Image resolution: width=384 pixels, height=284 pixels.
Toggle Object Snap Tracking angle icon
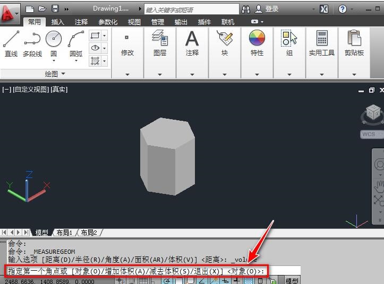point(202,281)
